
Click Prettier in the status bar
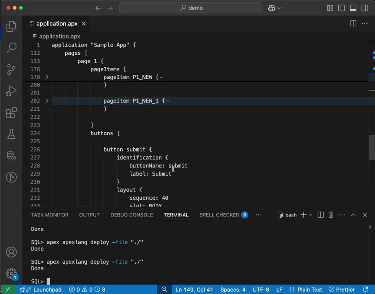[x=342, y=290]
